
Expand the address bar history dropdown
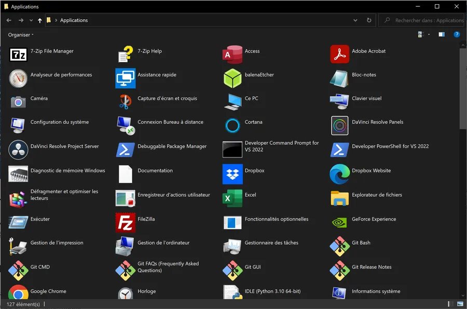(x=355, y=20)
